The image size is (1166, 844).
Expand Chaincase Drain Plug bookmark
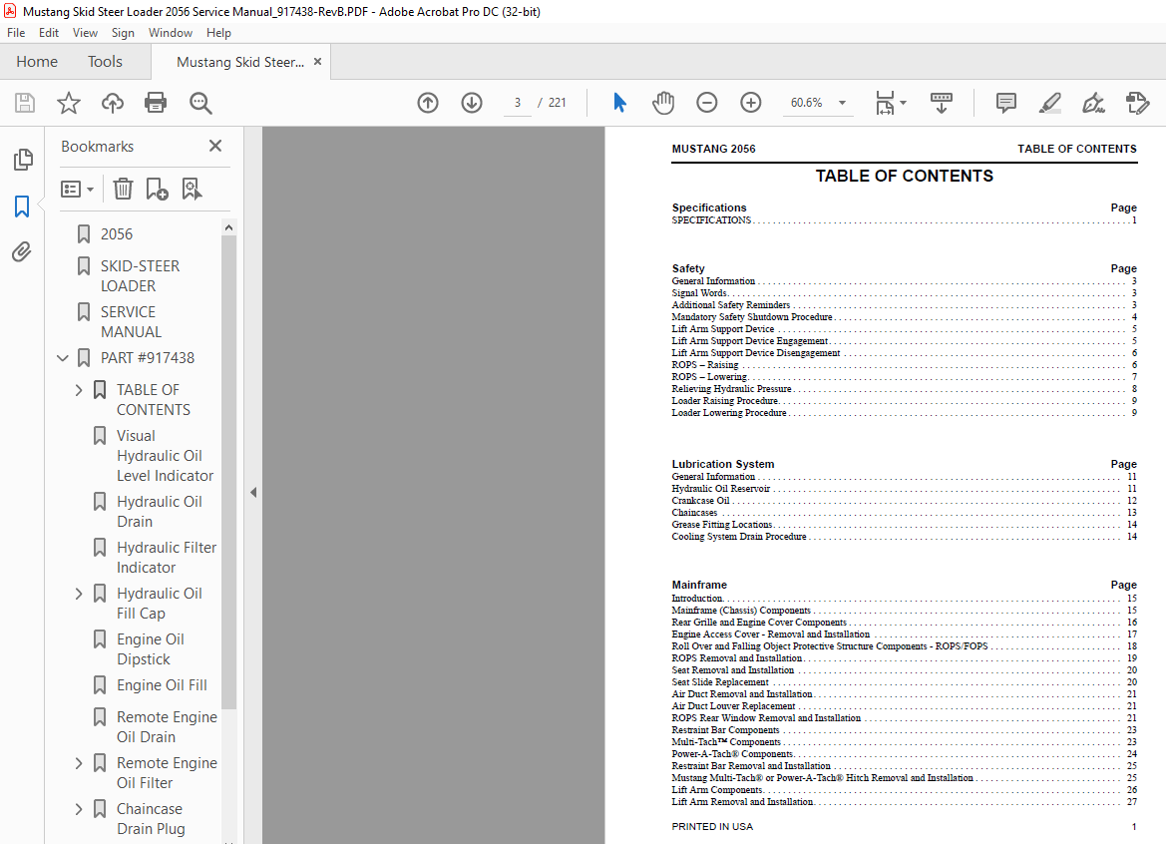point(79,809)
